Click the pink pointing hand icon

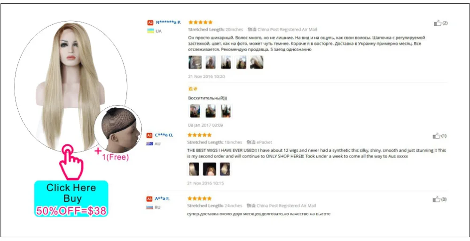coord(71,162)
